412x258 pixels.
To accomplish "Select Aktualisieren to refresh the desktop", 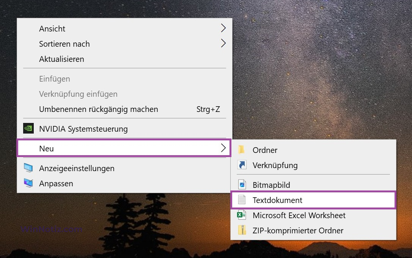I will (61, 59).
